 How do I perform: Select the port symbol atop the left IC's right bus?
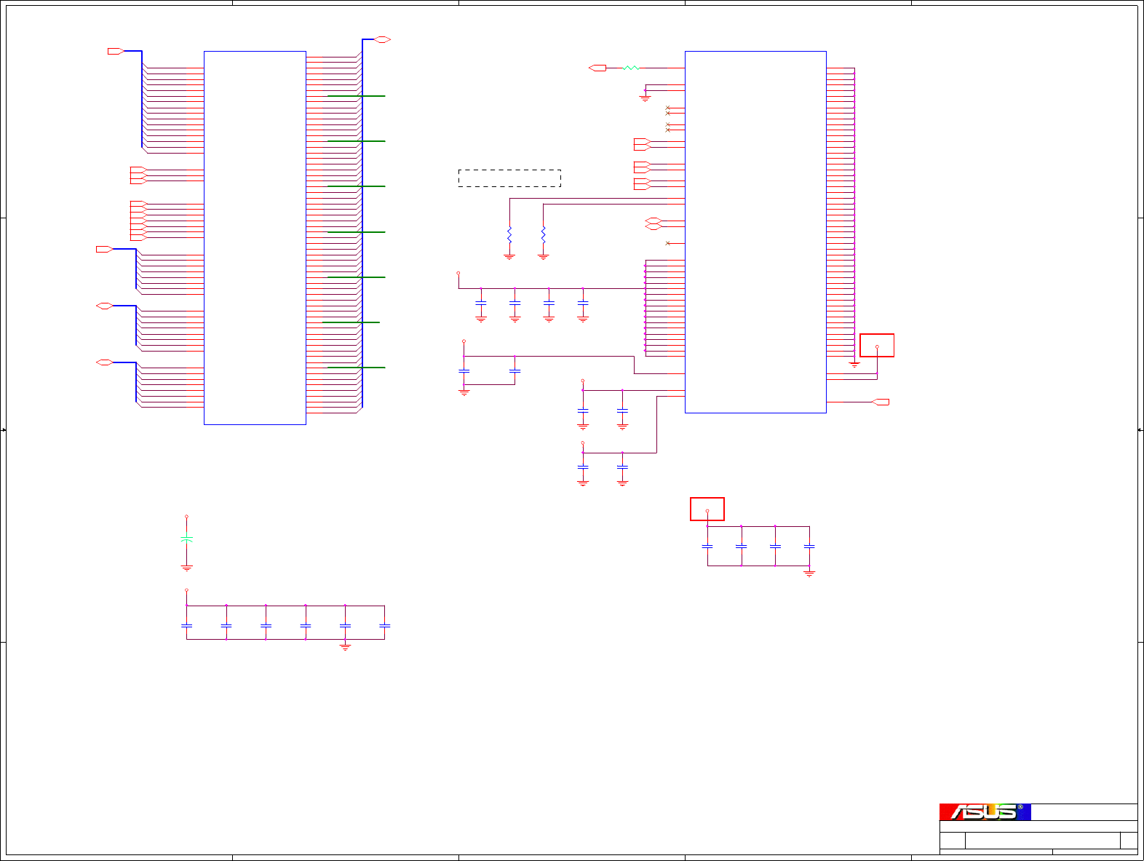383,40
